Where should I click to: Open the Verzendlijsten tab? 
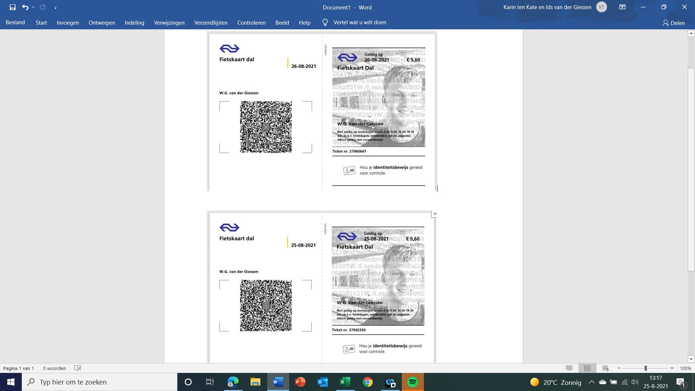211,22
